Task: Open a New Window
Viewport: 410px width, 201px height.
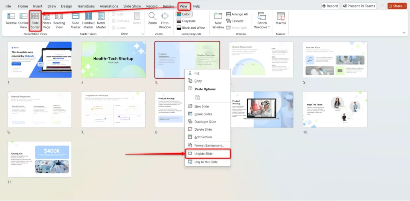Action: (218, 20)
